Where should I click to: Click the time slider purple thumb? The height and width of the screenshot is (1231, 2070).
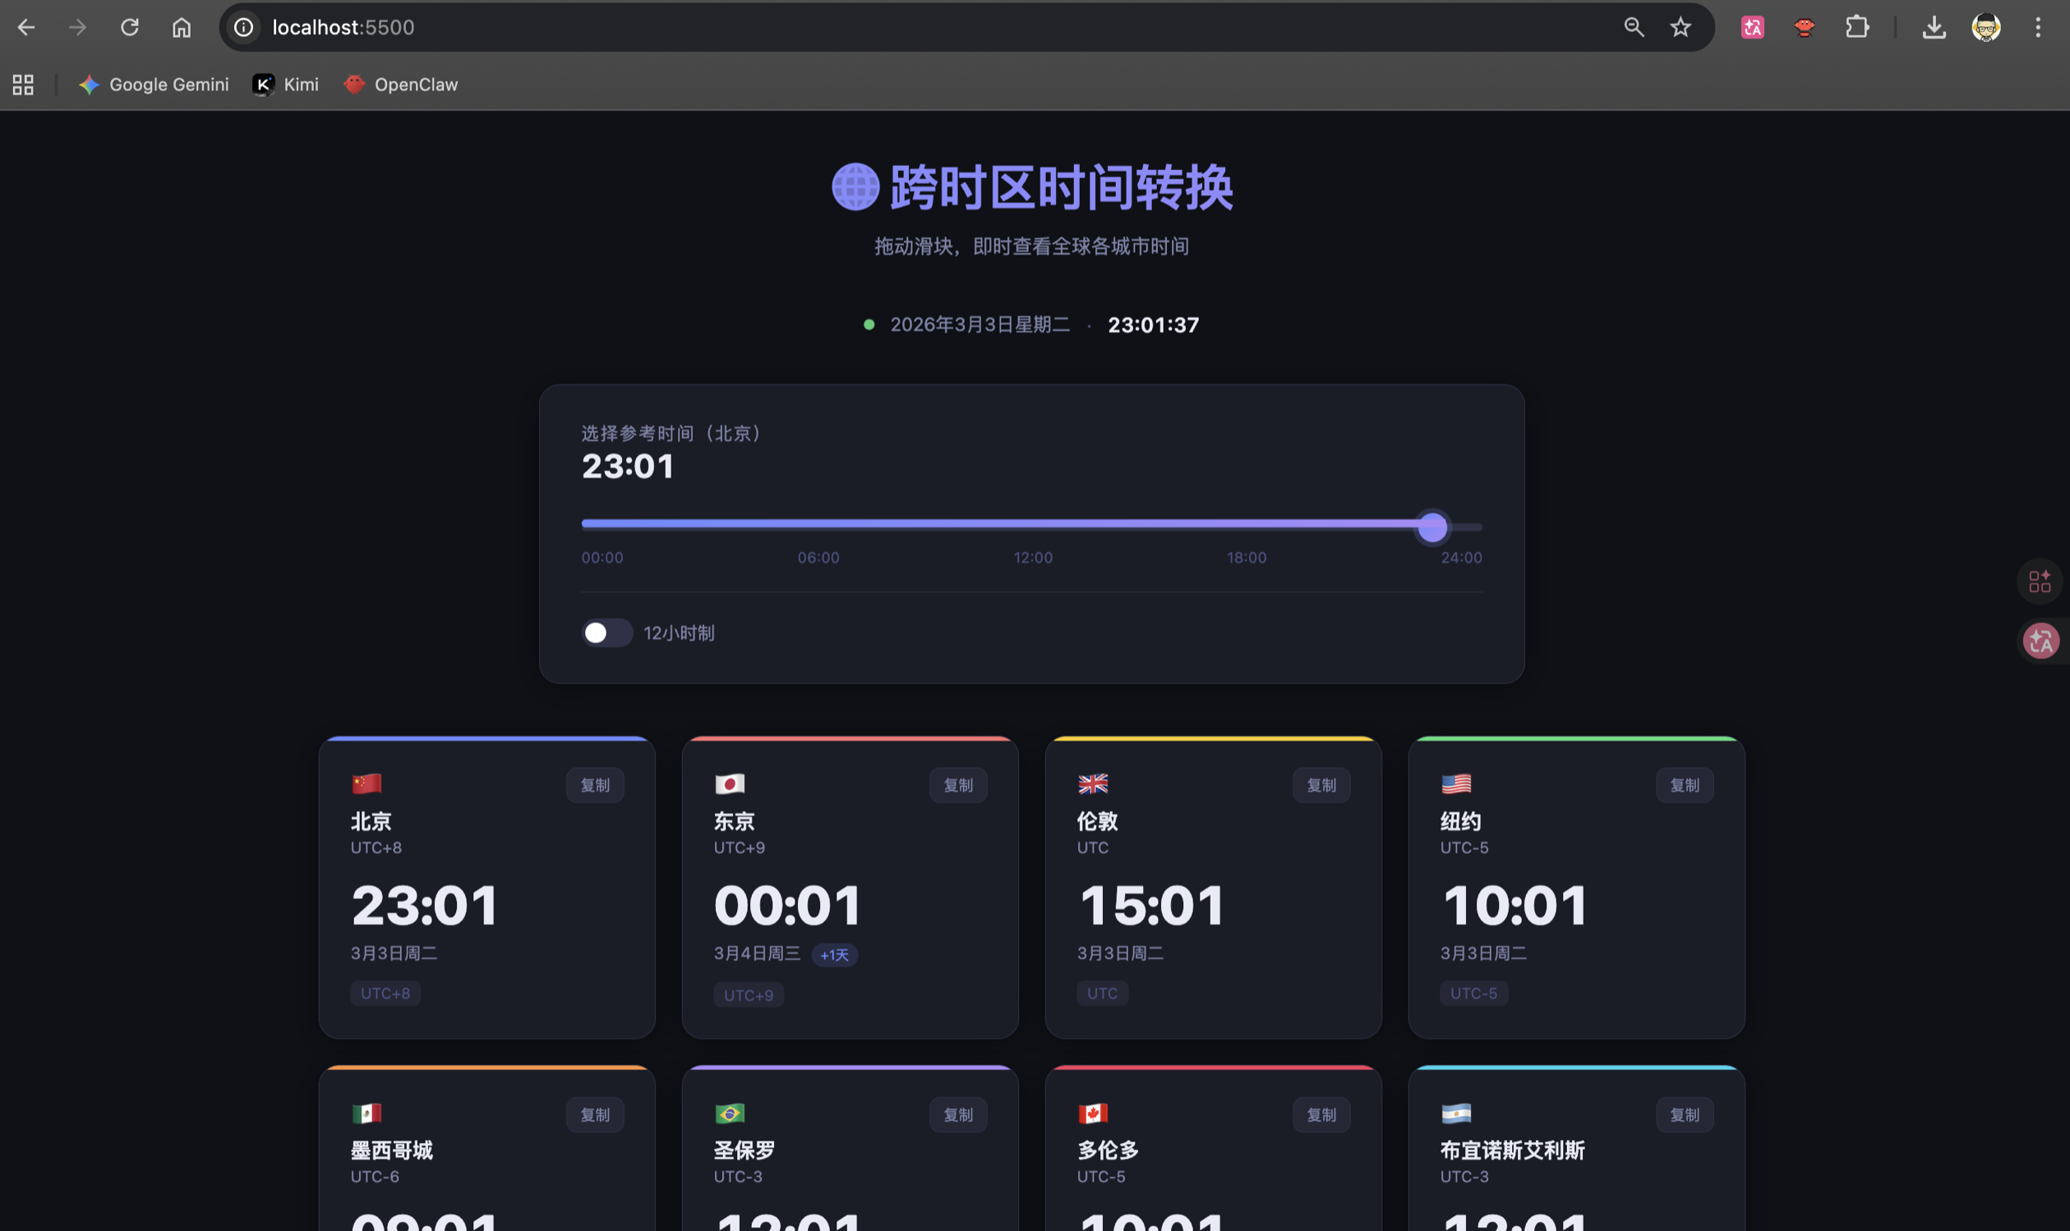(1431, 526)
